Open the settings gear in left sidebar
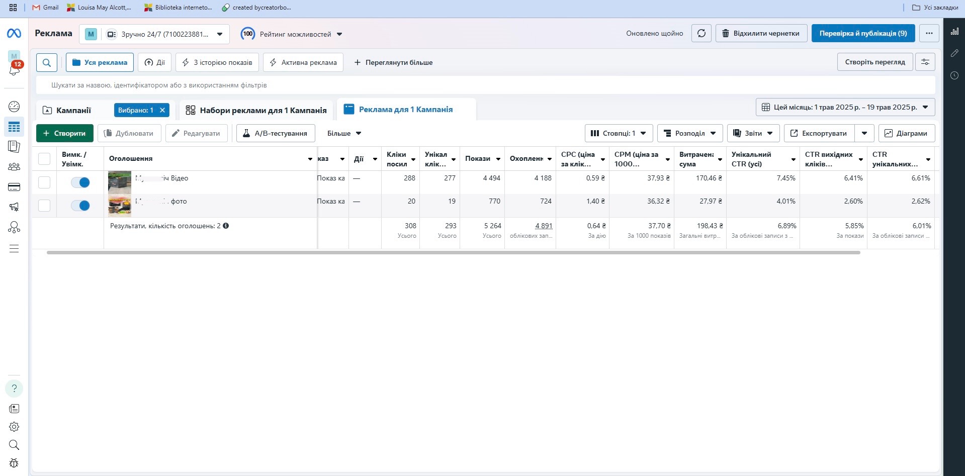This screenshot has height=476, width=965. point(14,427)
